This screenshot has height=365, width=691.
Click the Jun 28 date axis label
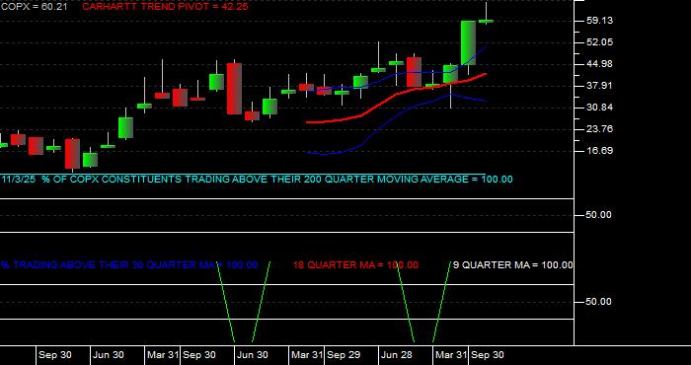coord(398,355)
